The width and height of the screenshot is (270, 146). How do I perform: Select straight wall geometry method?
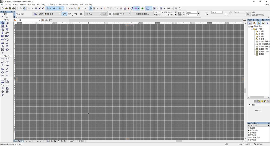pyautogui.click(x=64, y=14)
